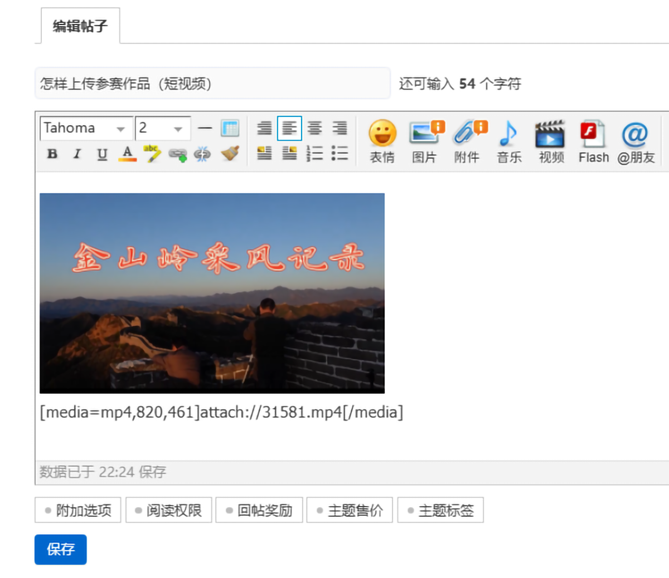Remove link using the broken-chain icon

[202, 154]
